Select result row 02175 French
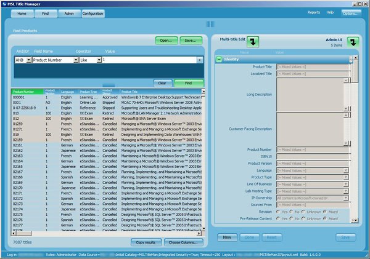The height and width of the screenshot is (259, 370). coord(107,214)
